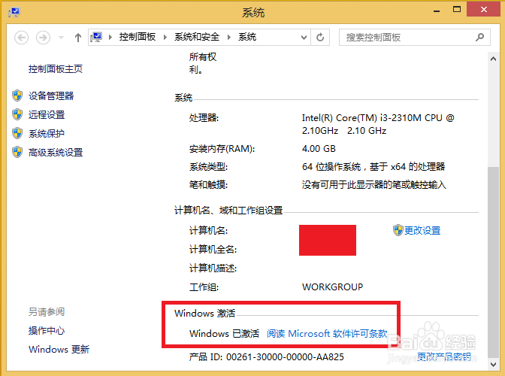The width and height of the screenshot is (505, 376).
Task: Click the vertical scrollbar thumb
Action: (x=493, y=262)
